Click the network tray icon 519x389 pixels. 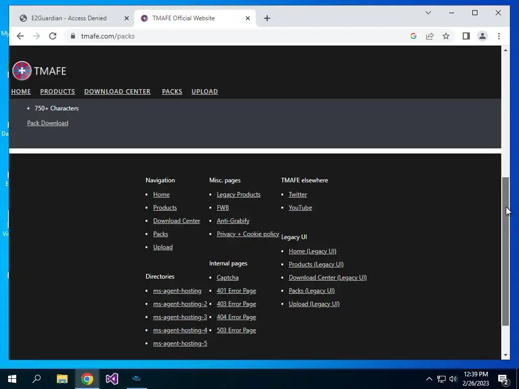coord(441,379)
